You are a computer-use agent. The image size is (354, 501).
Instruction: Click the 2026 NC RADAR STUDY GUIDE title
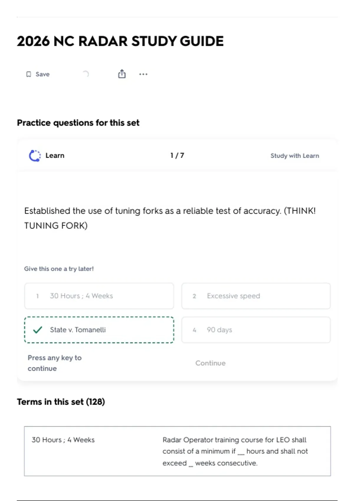coord(120,41)
